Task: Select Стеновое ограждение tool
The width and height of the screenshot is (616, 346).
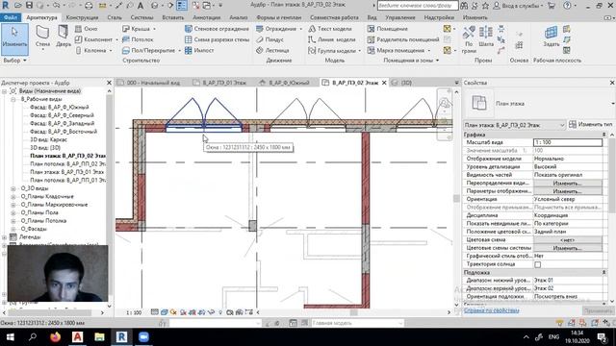Action: click(217, 29)
